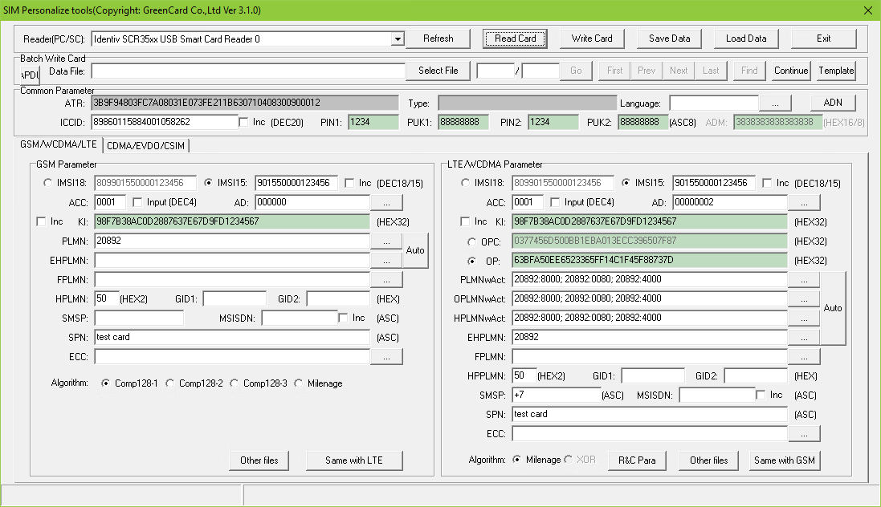Select the IMSI18 radio in GSM Parameter
881x507 pixels.
coord(48,183)
